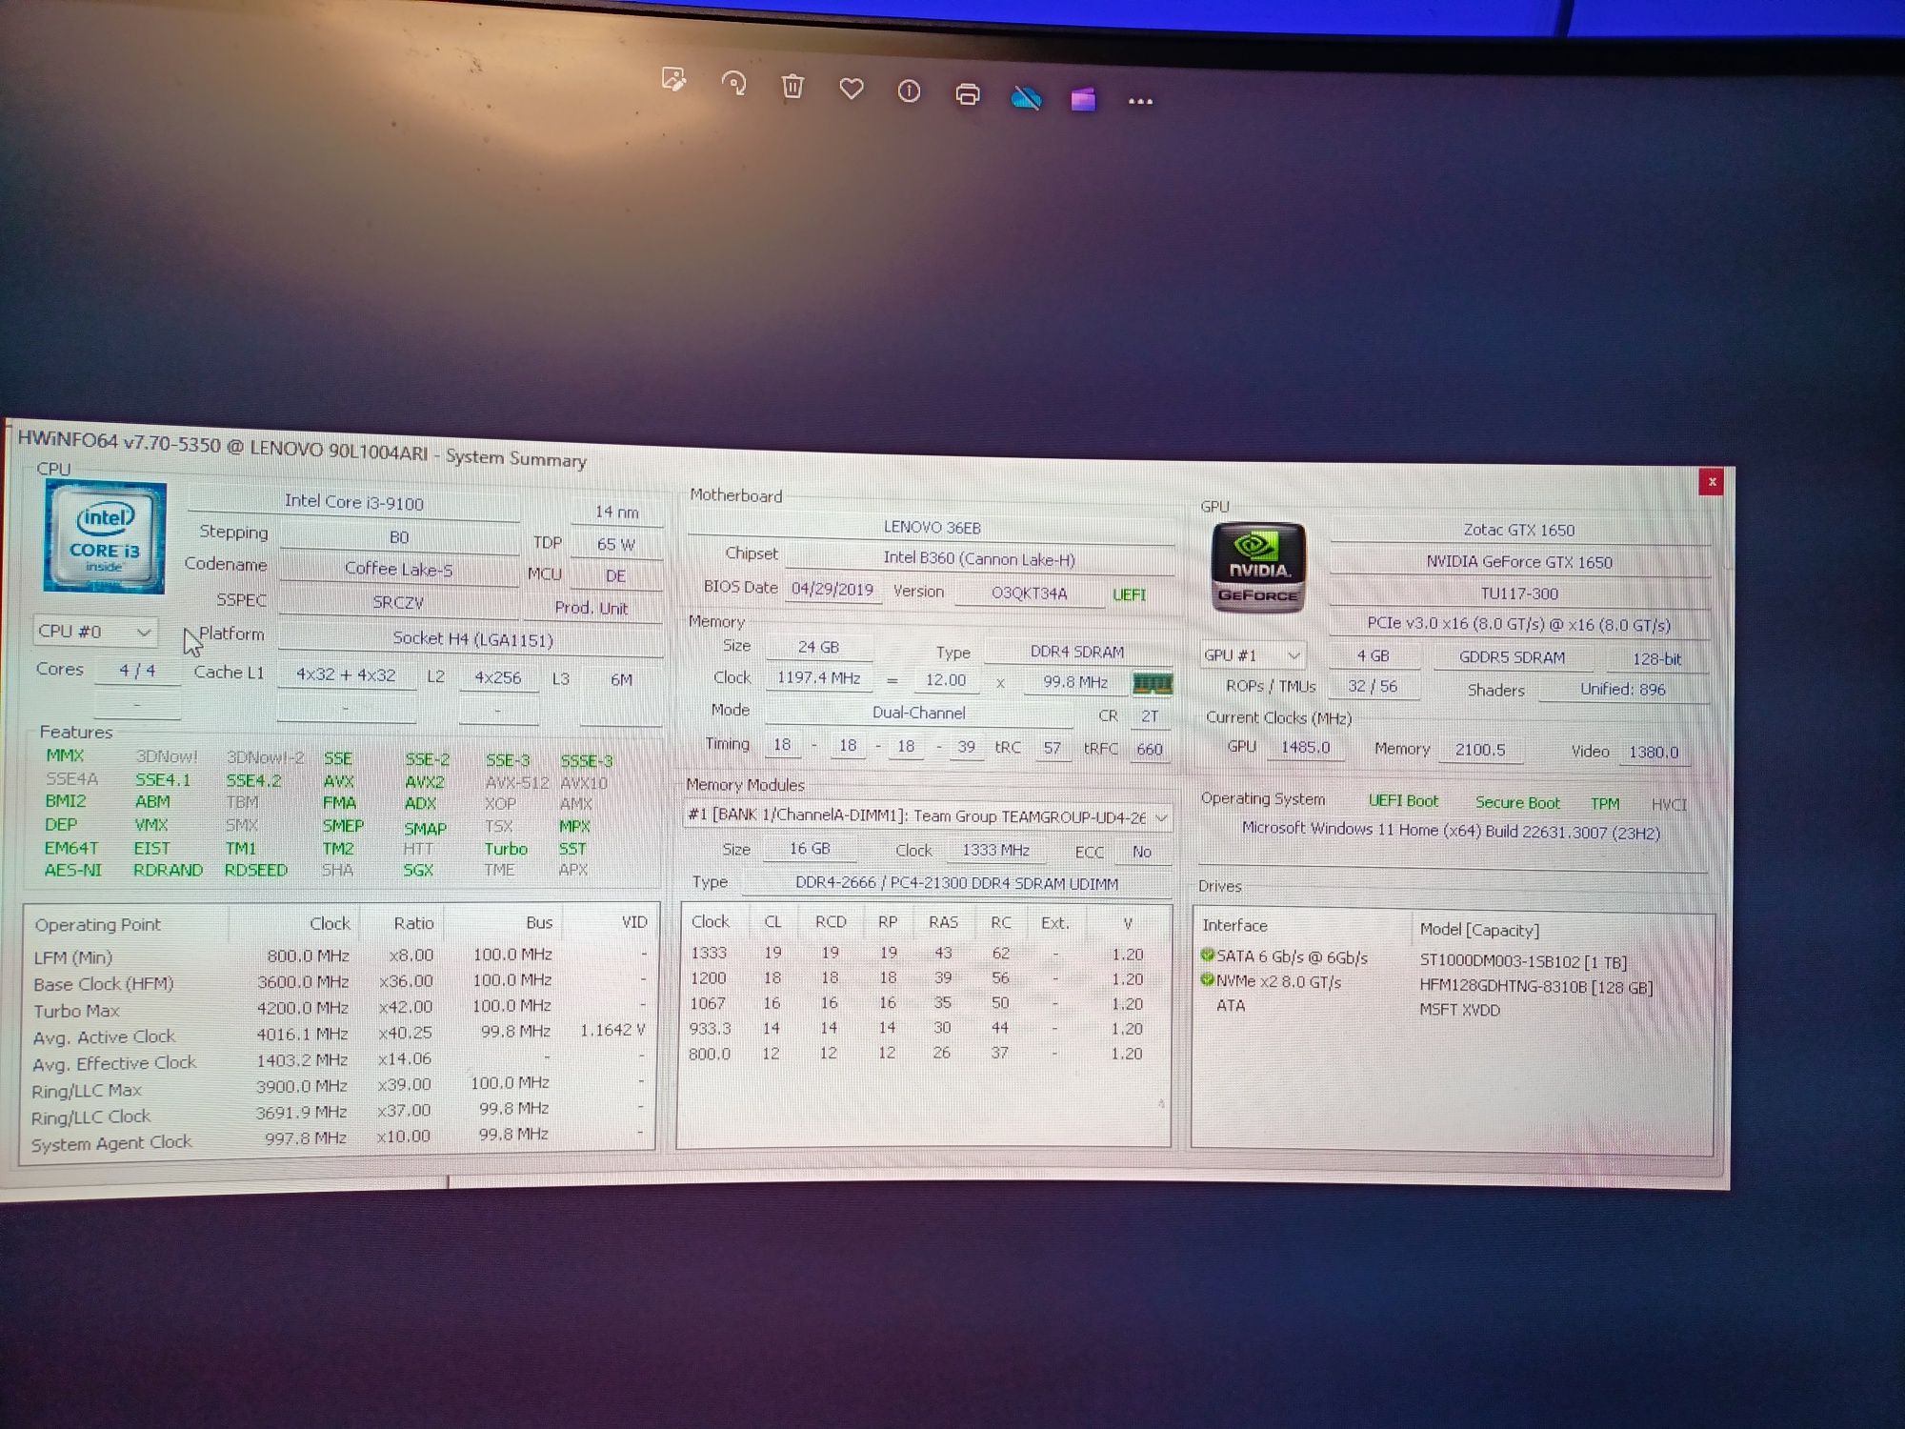Viewport: 1905px width, 1429px height.
Task: Click the ST1000DM003 1 TB drive row
Action: pos(1452,959)
